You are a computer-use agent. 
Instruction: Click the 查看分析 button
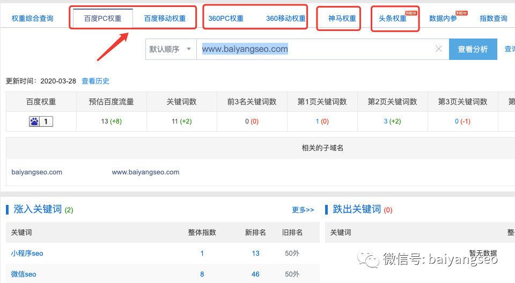(473, 49)
